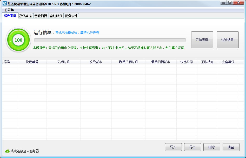Screen dimensions: 246x158
Task: Sort by 快递单号 column header
Action: point(32,62)
